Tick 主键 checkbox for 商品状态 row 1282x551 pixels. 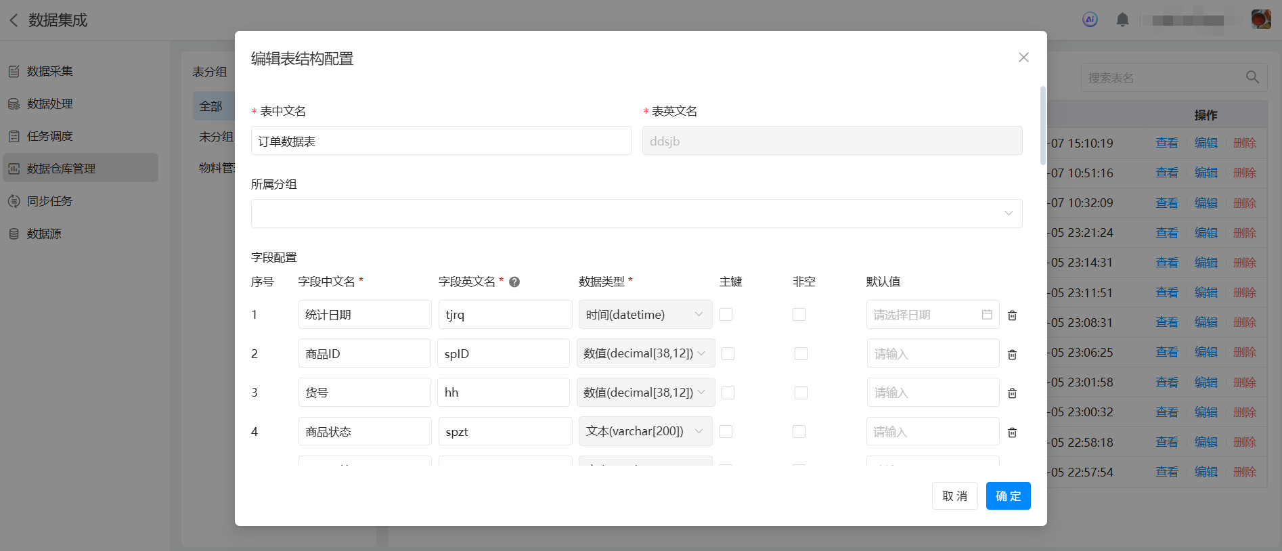tap(726, 432)
